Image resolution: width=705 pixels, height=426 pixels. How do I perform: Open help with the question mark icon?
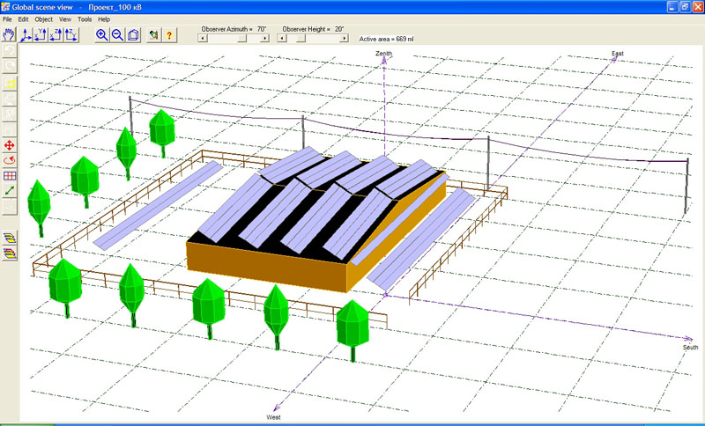click(169, 35)
